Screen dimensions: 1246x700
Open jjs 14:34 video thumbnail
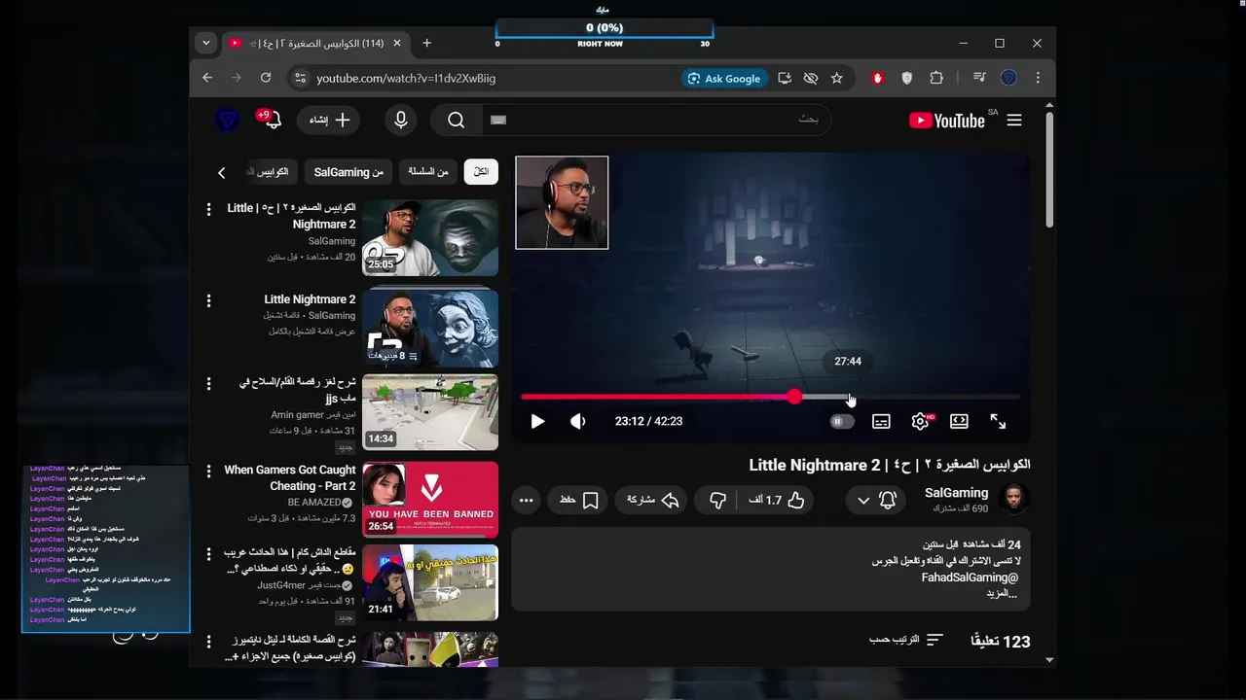(x=430, y=412)
